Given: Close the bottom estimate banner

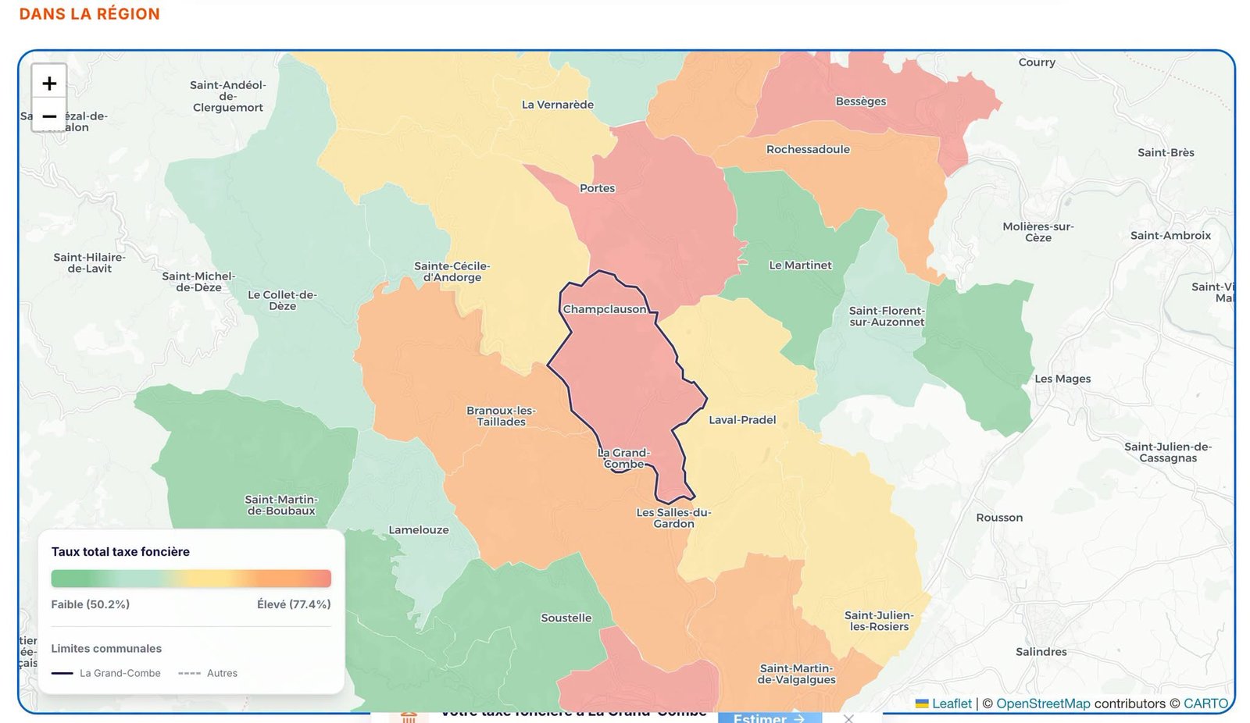Looking at the screenshot, I should (848, 718).
